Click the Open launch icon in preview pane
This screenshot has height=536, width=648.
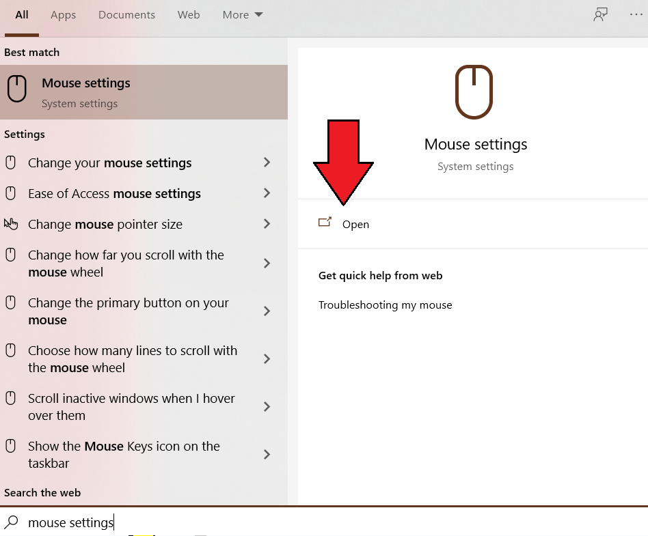pyautogui.click(x=325, y=222)
